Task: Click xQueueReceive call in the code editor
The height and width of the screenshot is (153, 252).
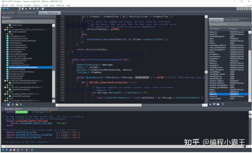Action: [x=94, y=77]
